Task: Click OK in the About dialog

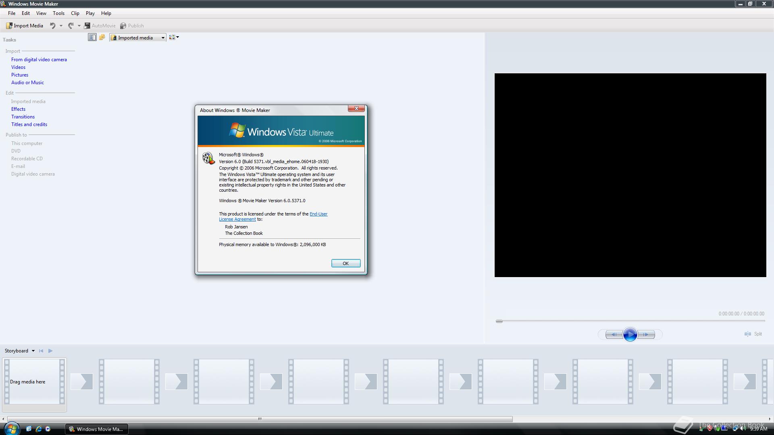Action: (345, 263)
